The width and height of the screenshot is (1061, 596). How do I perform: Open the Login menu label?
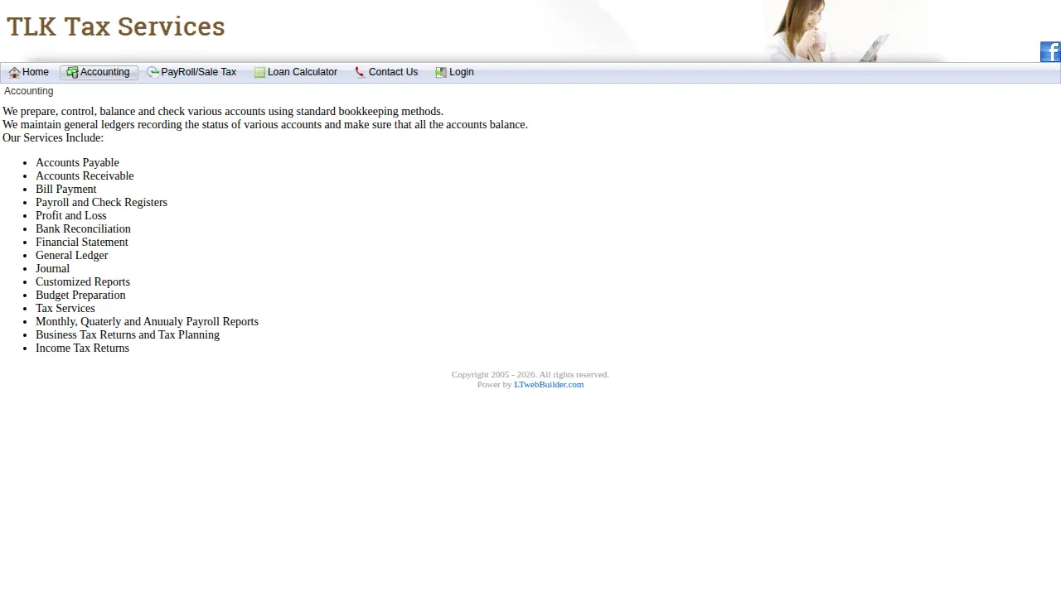(x=462, y=72)
